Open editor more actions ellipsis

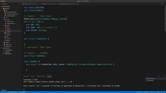(x=164, y=4)
